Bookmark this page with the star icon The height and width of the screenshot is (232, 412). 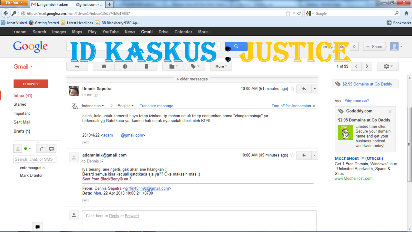(x=288, y=14)
